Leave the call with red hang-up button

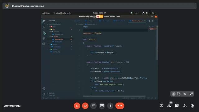tap(120, 106)
